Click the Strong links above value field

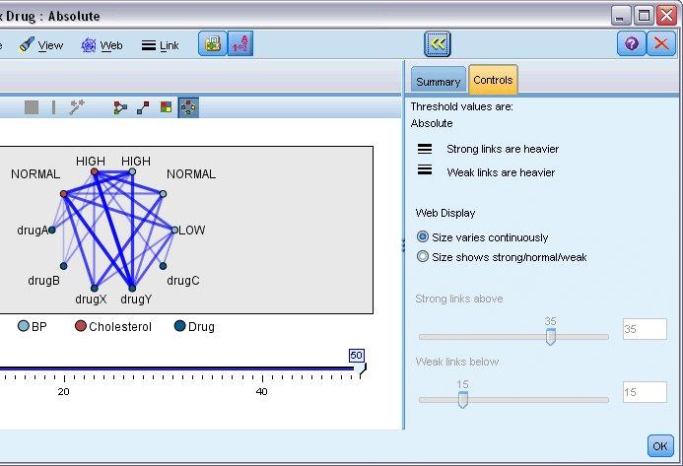coord(645,329)
